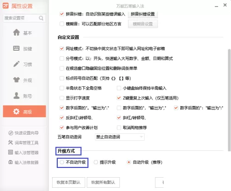The image size is (231, 191).
Task: Click the 词库管理工具 tools icon
Action: pos(11,143)
